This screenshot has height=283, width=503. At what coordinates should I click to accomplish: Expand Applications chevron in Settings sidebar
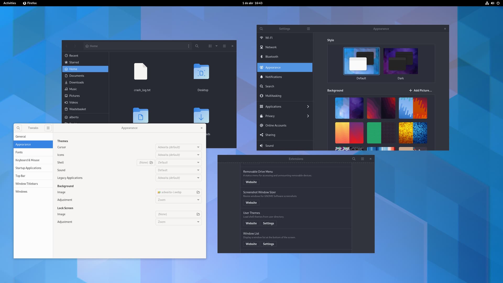tap(308, 106)
